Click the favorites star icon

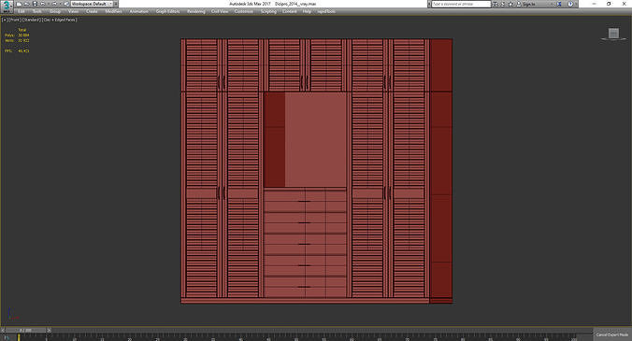click(510, 4)
